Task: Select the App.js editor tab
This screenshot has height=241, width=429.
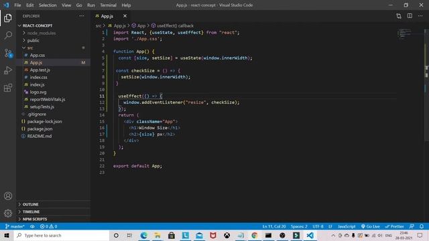Action: [x=107, y=16]
